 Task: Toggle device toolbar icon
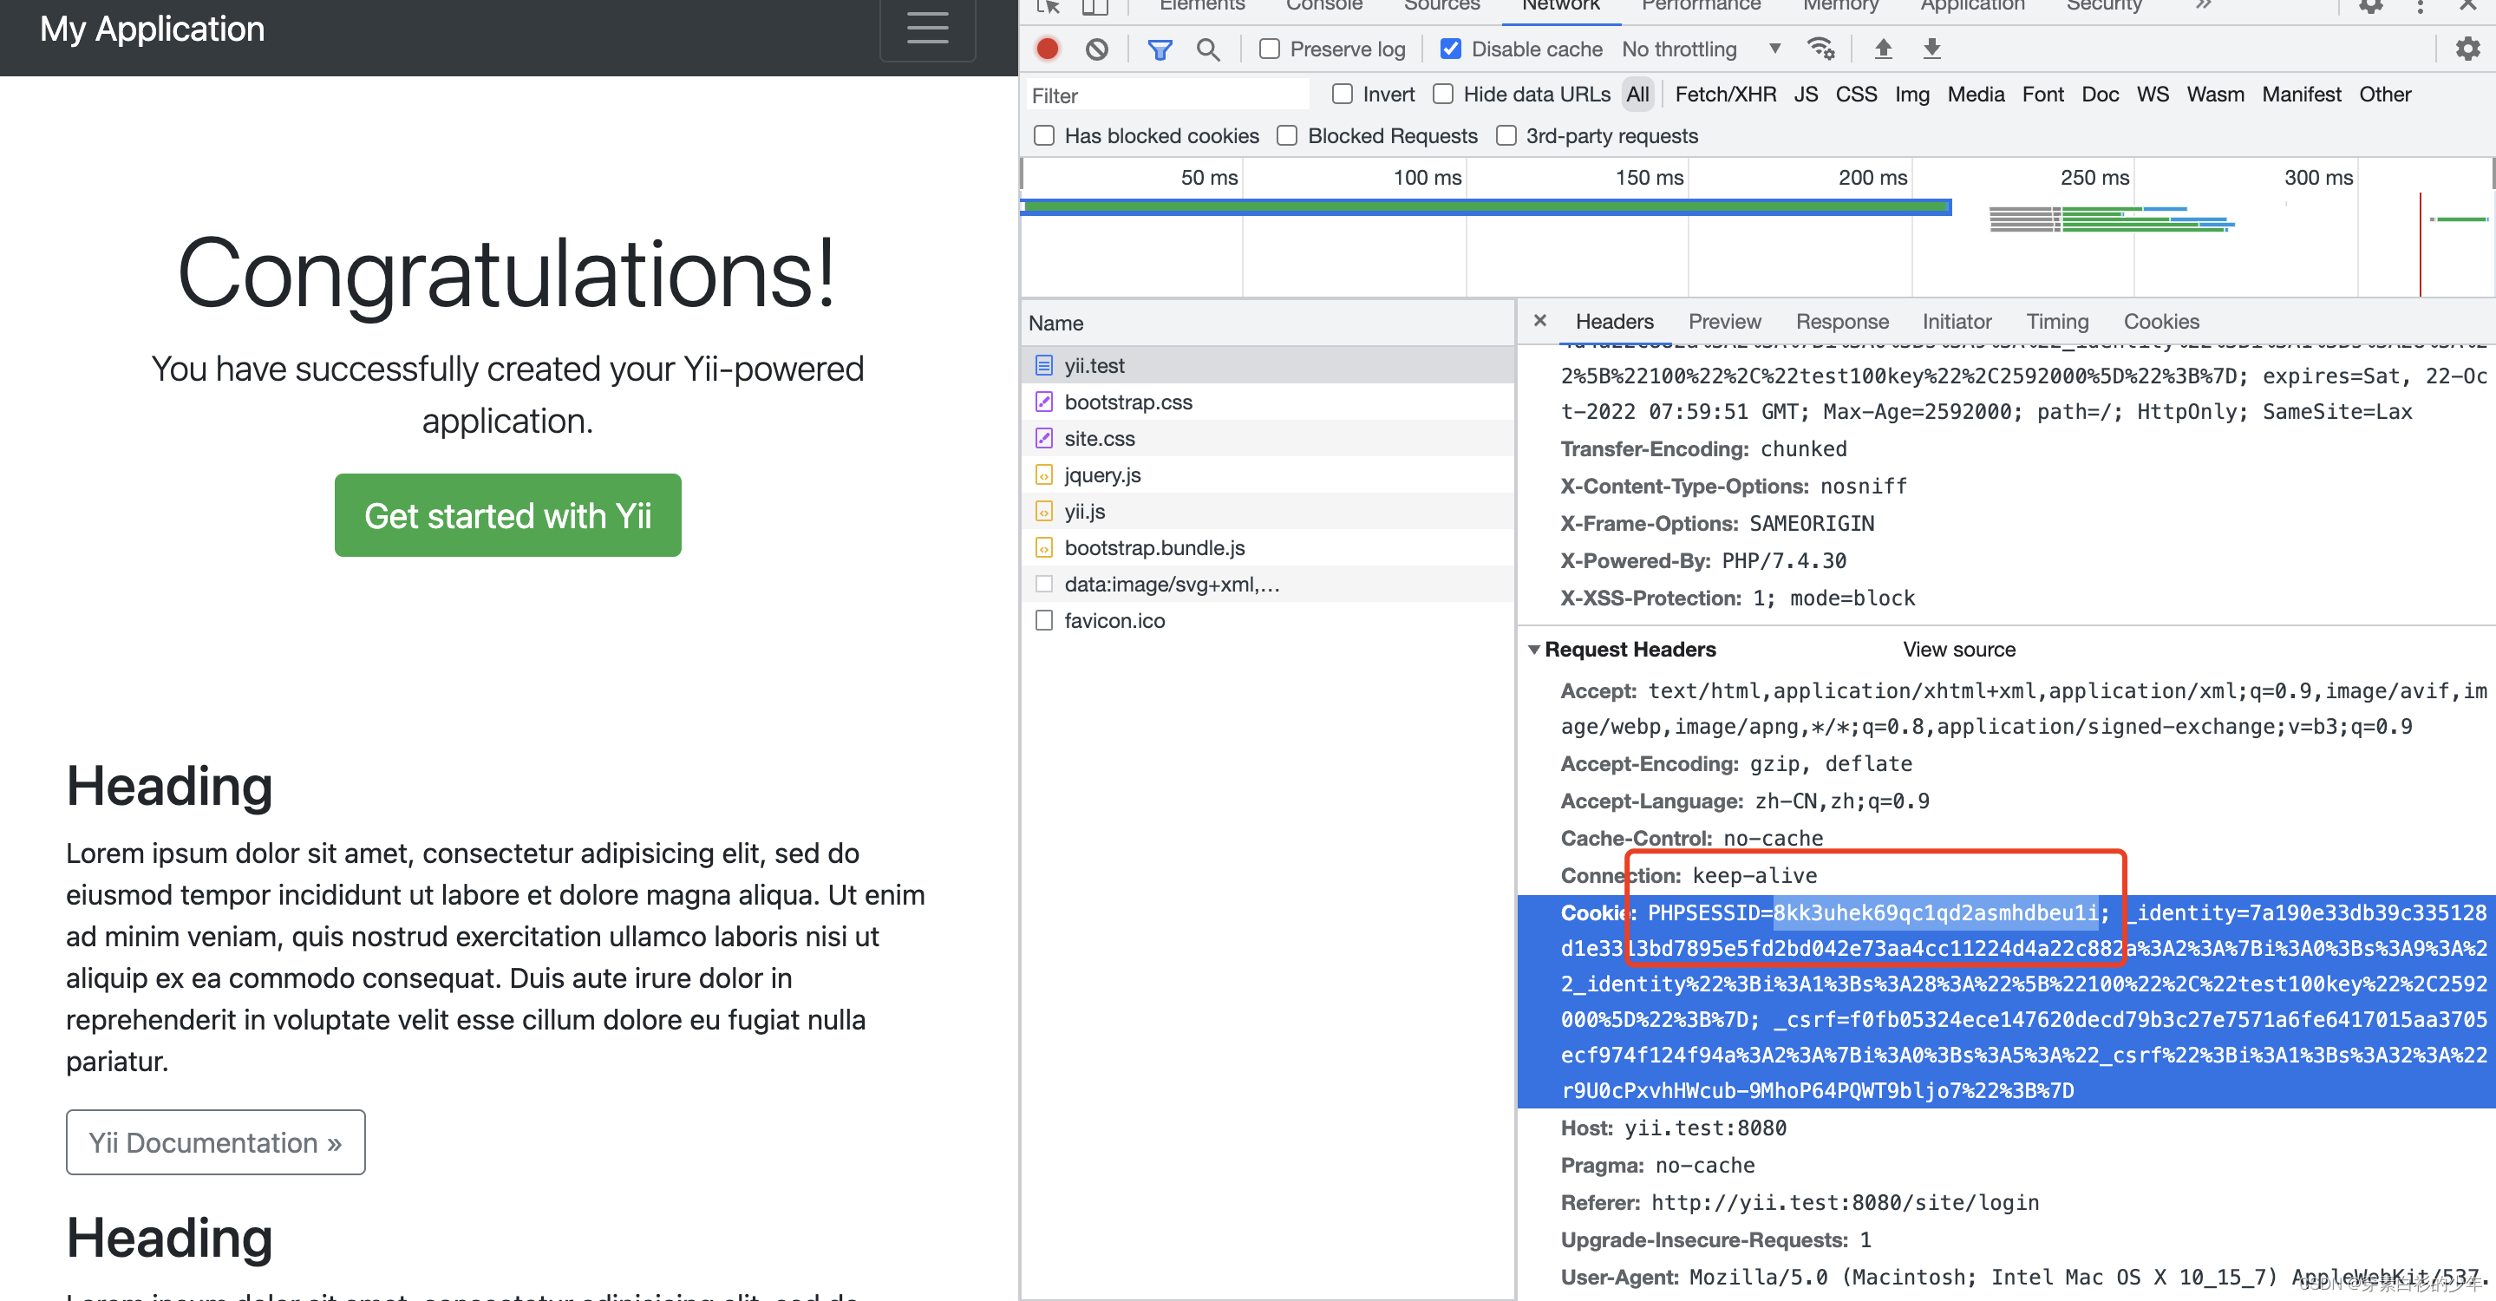[1094, 6]
